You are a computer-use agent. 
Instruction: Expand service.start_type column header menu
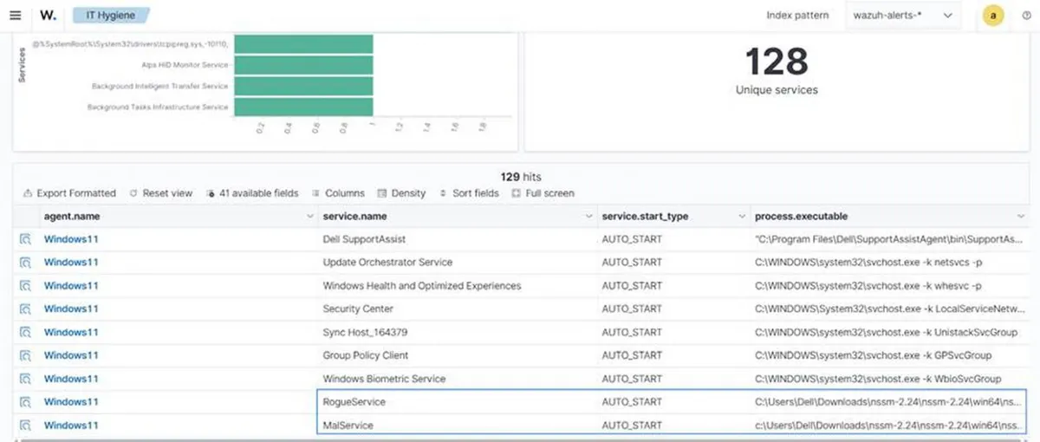[x=742, y=216]
